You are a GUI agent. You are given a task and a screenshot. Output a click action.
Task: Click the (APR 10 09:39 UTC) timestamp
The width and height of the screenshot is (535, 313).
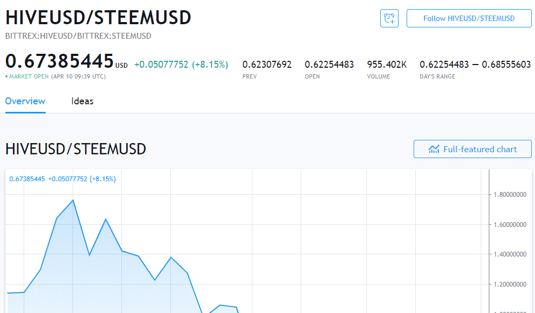pos(78,76)
